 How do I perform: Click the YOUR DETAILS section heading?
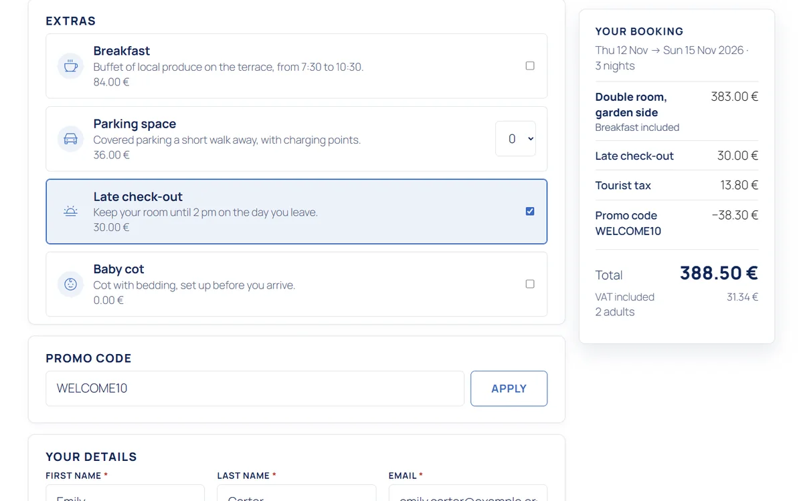click(x=91, y=457)
